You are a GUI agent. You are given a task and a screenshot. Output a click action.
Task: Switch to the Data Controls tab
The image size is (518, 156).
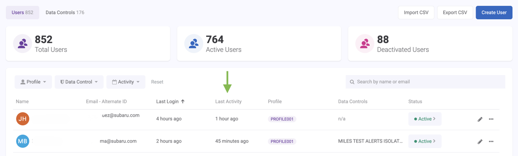pos(65,13)
